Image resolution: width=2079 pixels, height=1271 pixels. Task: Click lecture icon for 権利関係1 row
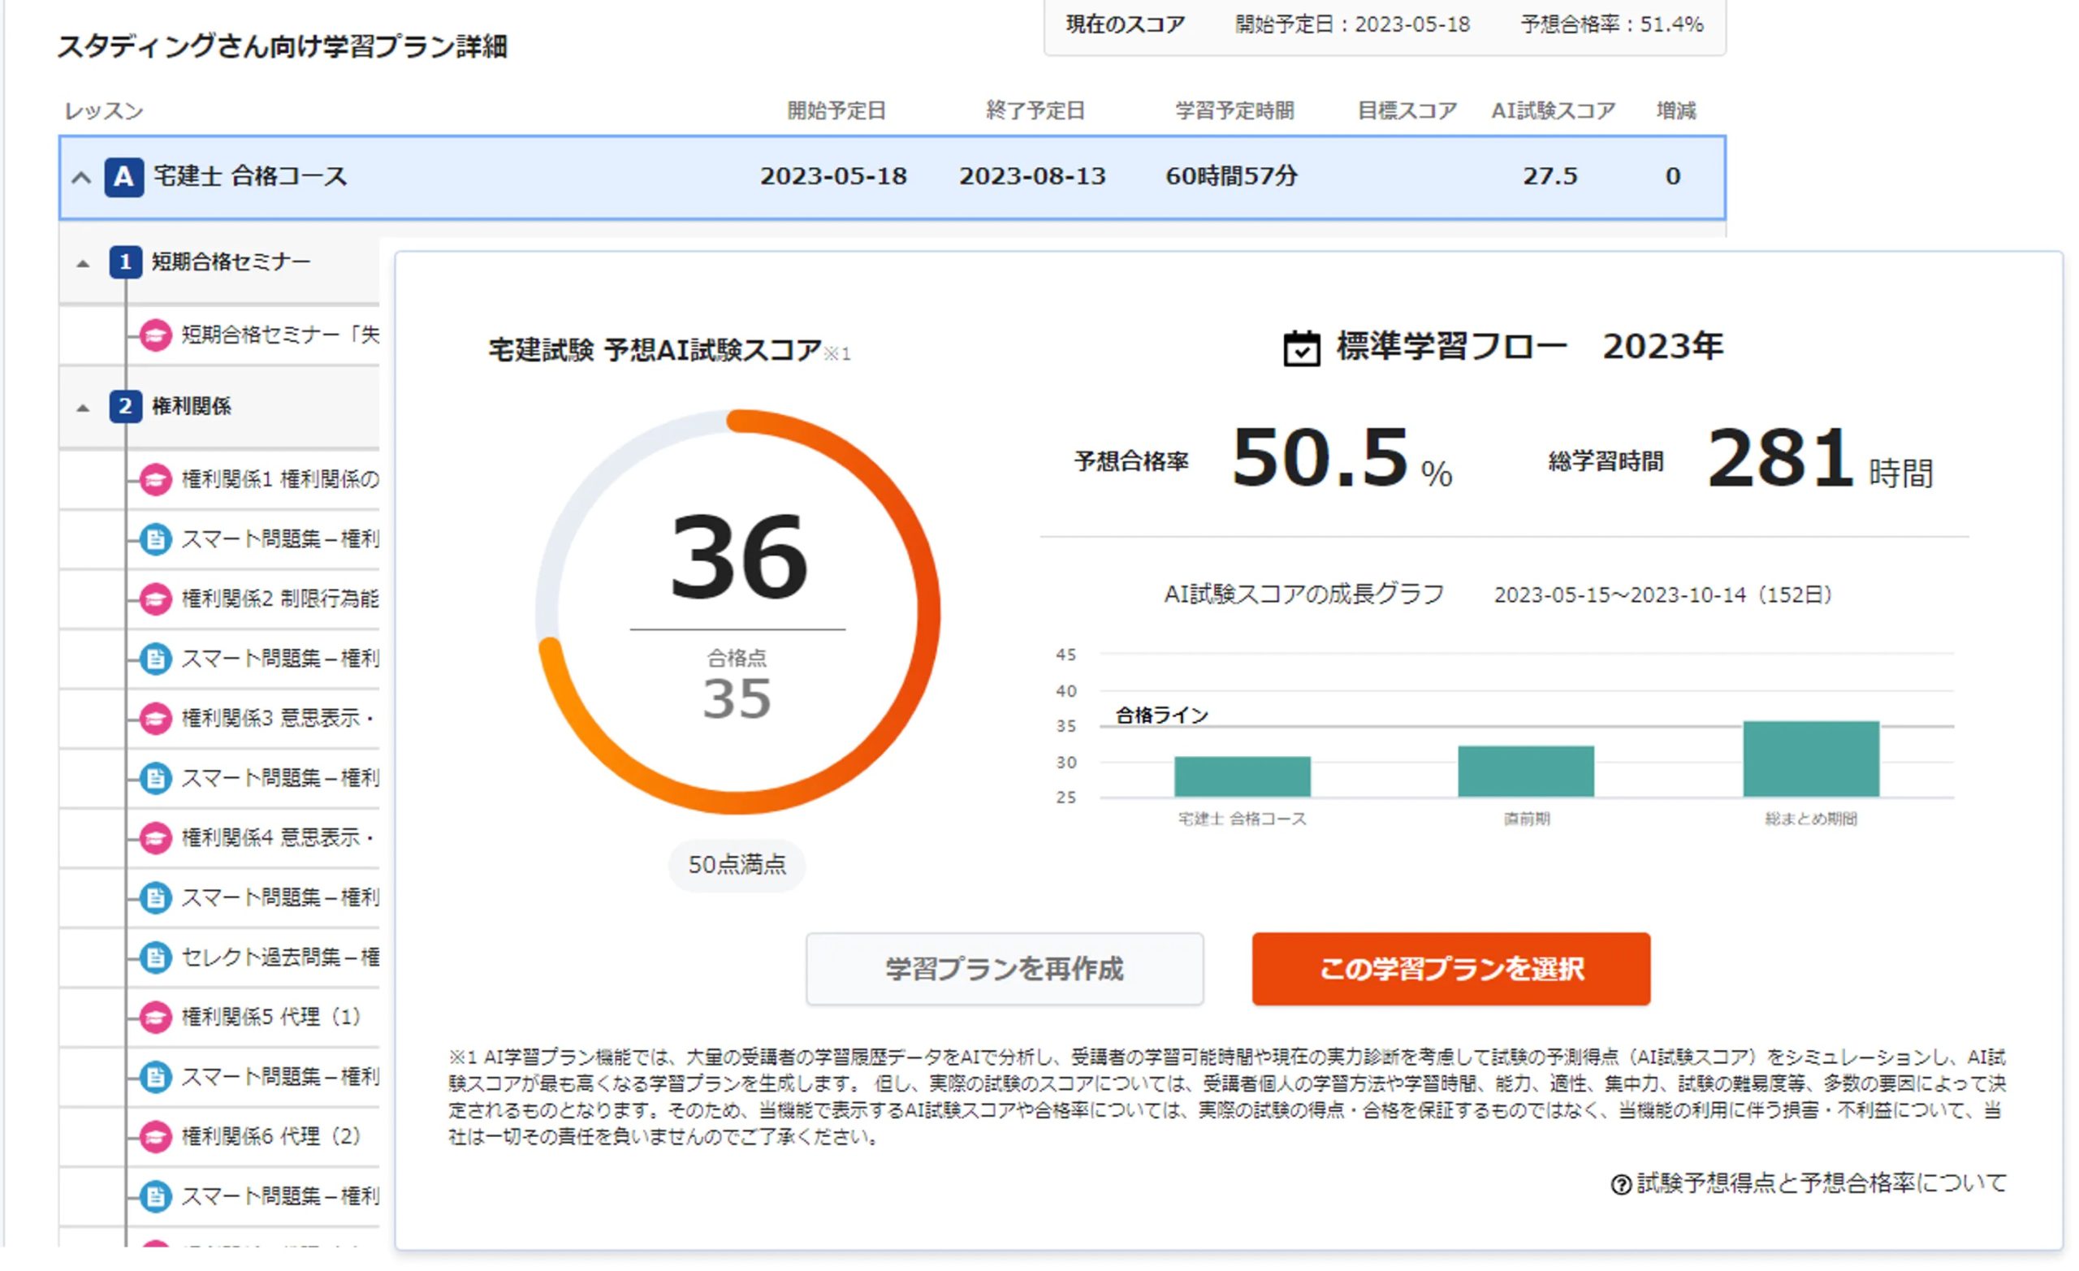point(155,480)
